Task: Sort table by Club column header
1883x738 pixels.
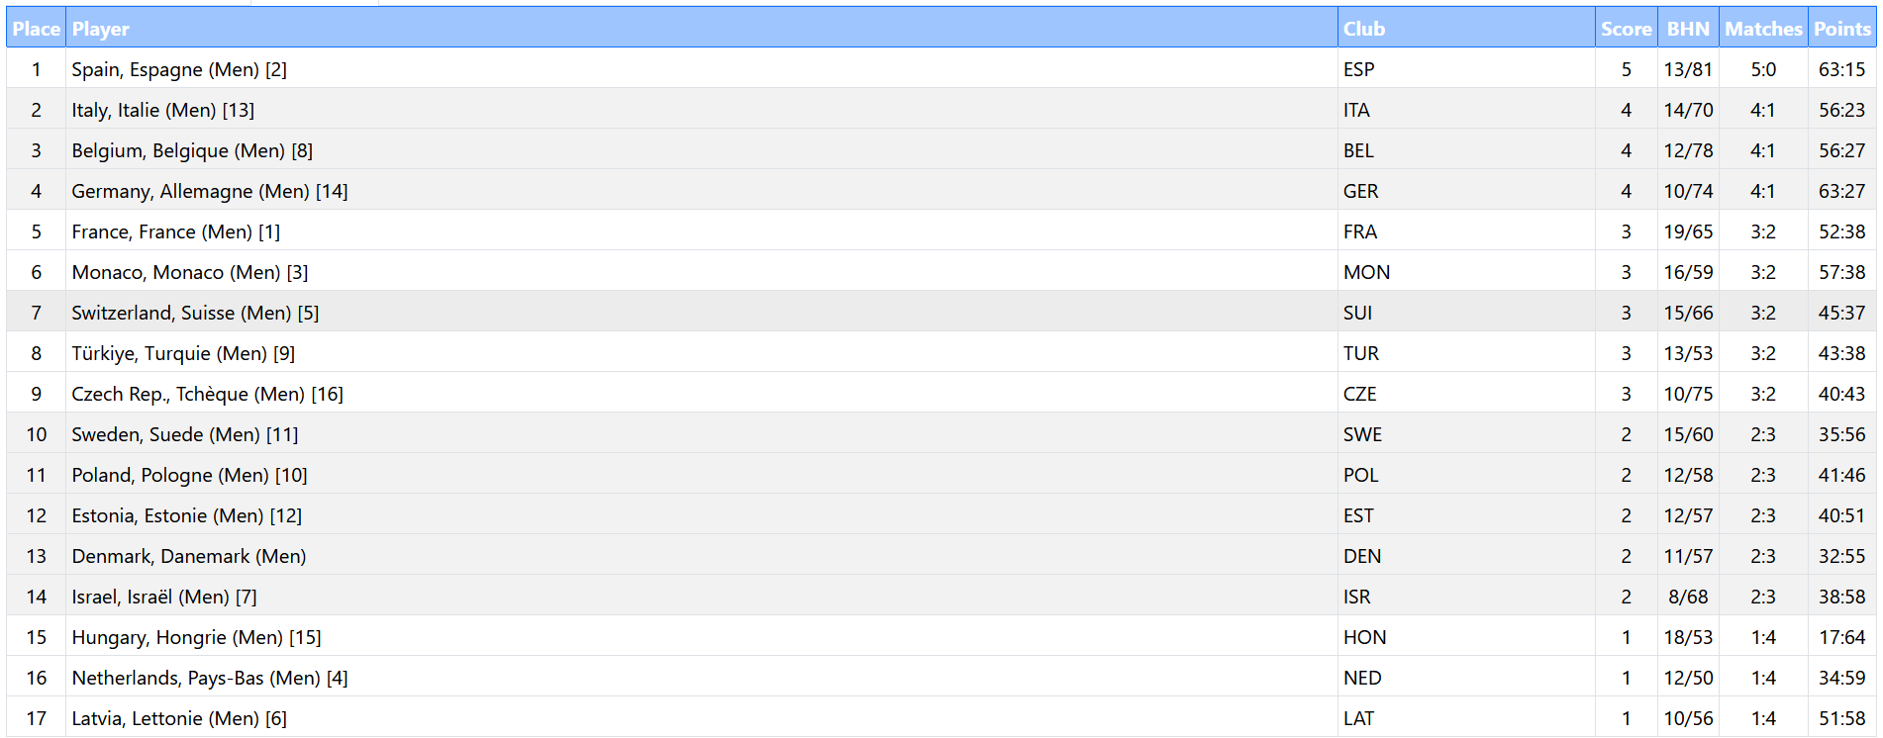Action: click(1363, 29)
